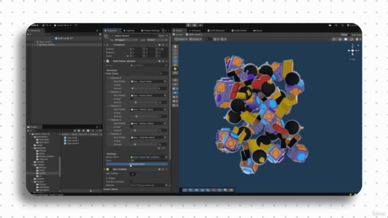The height and width of the screenshot is (218, 388).
Task: Click the Element 4 Amount slider
Action: pyautogui.click(x=144, y=144)
